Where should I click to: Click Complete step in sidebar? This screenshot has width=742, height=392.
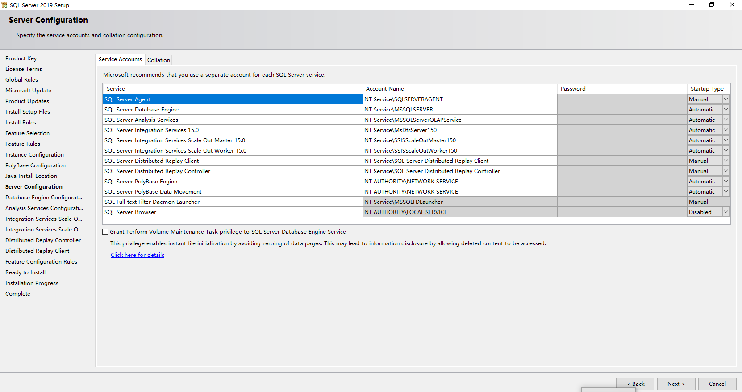(x=18, y=294)
